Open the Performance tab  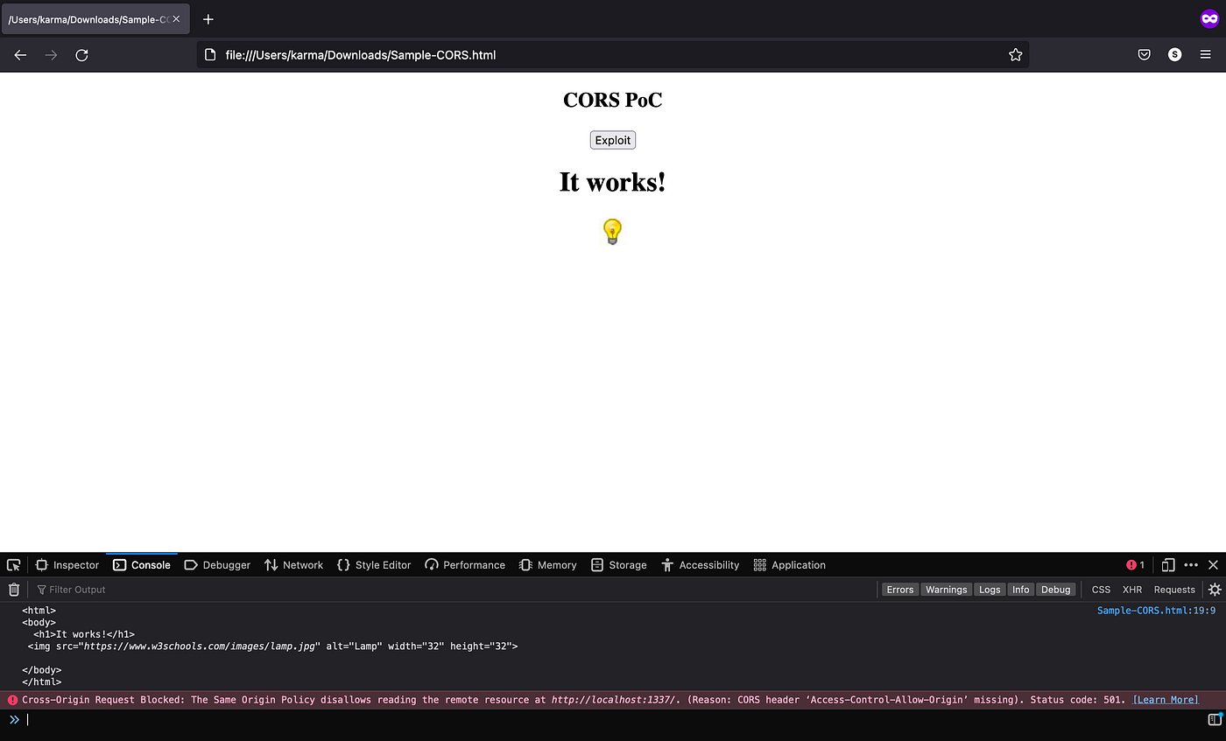pyautogui.click(x=465, y=565)
